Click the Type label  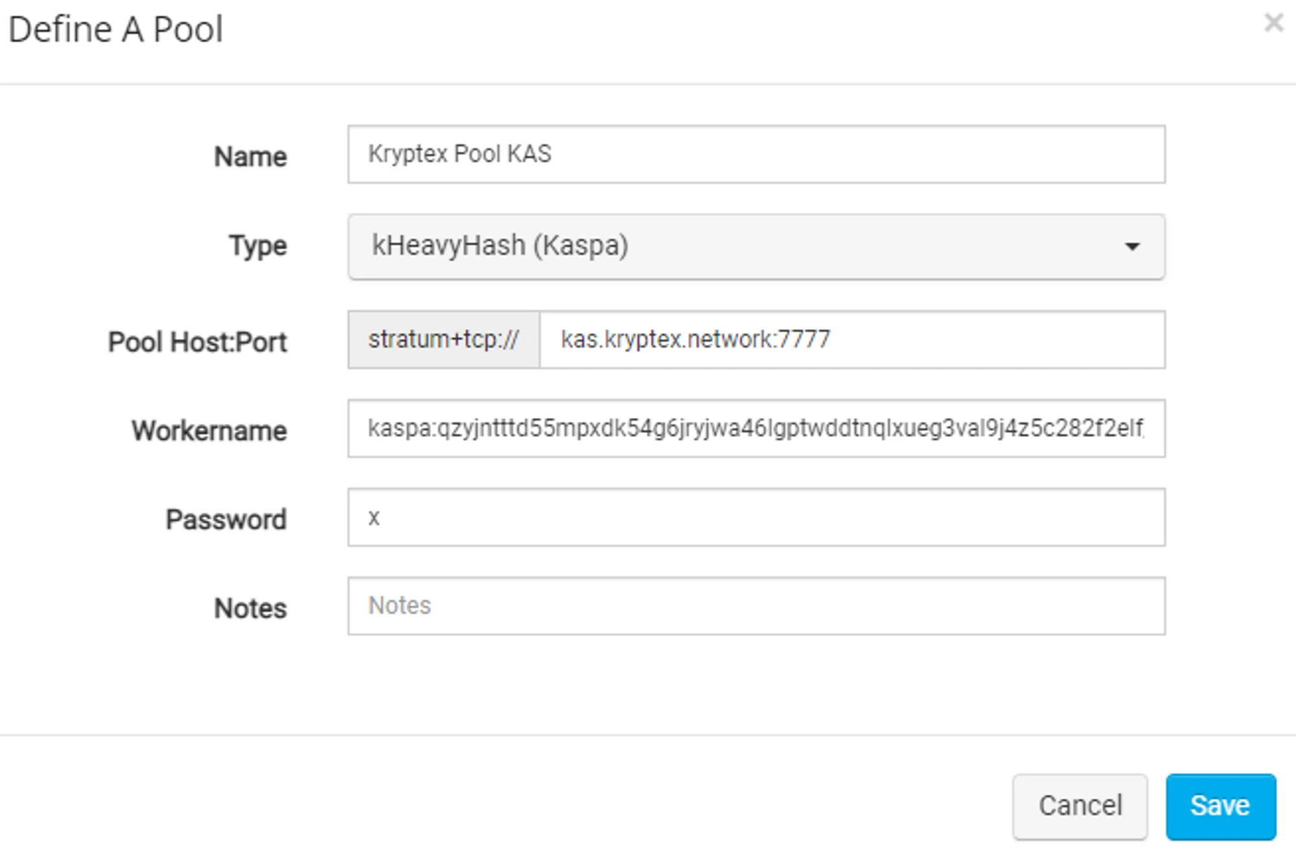(x=257, y=246)
